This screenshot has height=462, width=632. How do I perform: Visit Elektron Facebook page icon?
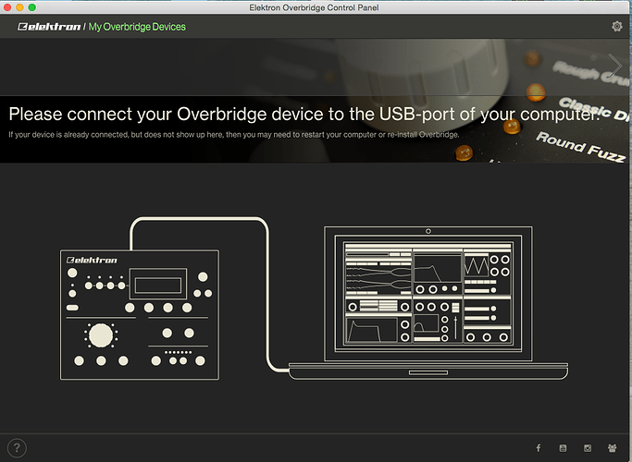[539, 448]
